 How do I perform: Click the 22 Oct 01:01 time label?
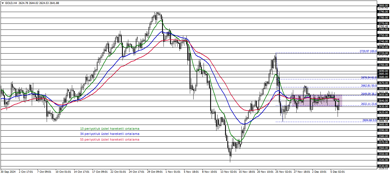(x=118, y=172)
